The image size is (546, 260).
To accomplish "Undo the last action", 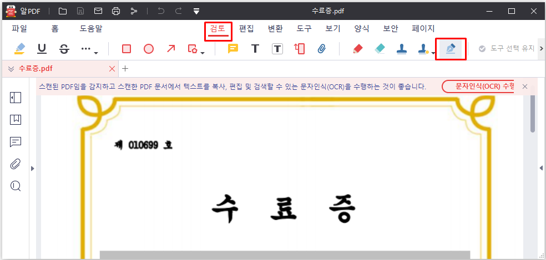I will [161, 11].
